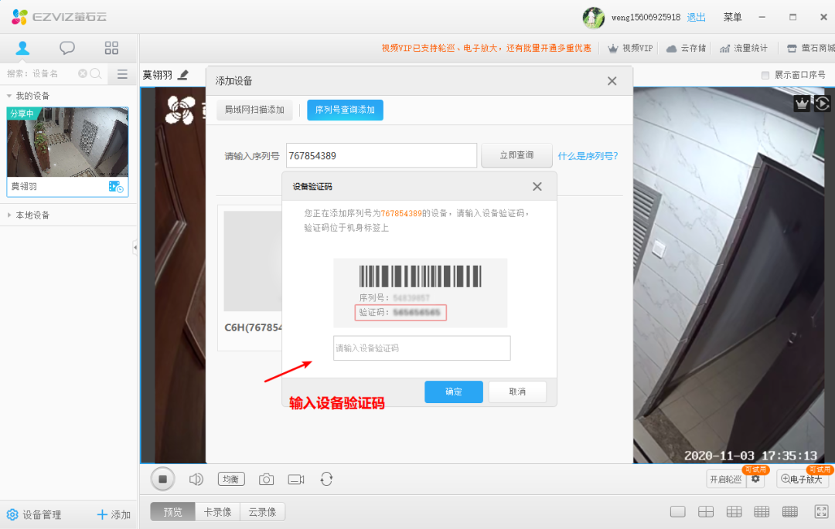
Task: Open patrol settings gear next to 开启轮巡
Action: (x=755, y=479)
